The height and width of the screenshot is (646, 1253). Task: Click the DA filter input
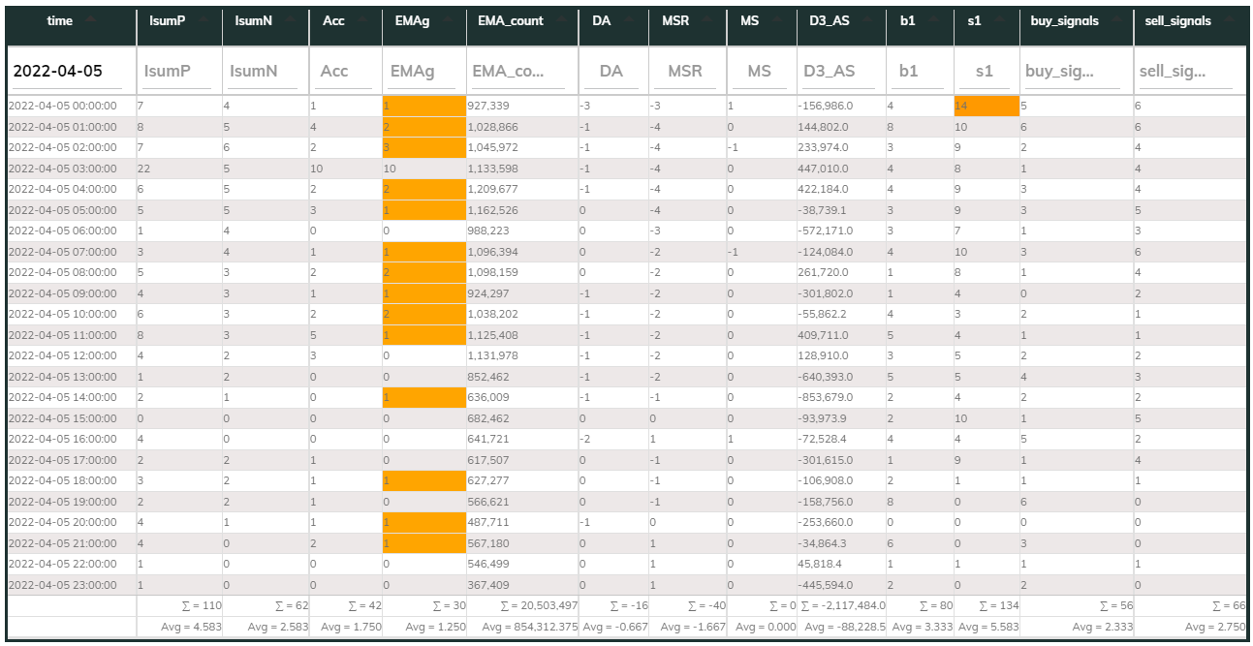(x=611, y=71)
